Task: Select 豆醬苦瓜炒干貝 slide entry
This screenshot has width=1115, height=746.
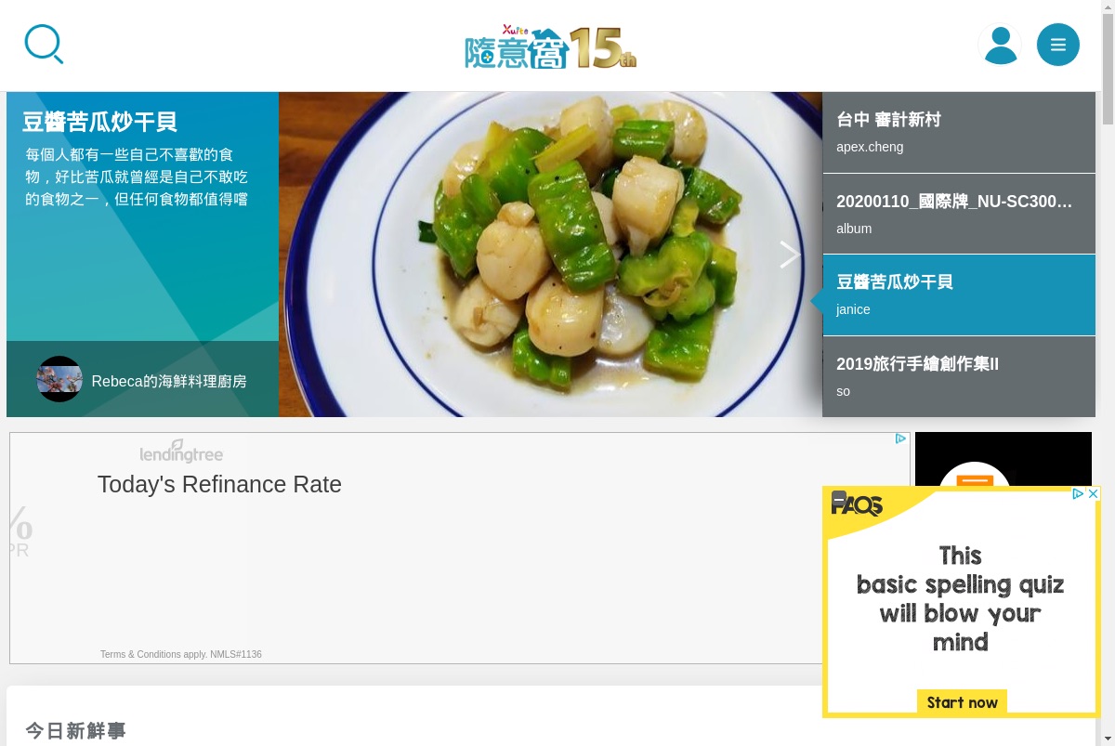Action: [x=959, y=295]
